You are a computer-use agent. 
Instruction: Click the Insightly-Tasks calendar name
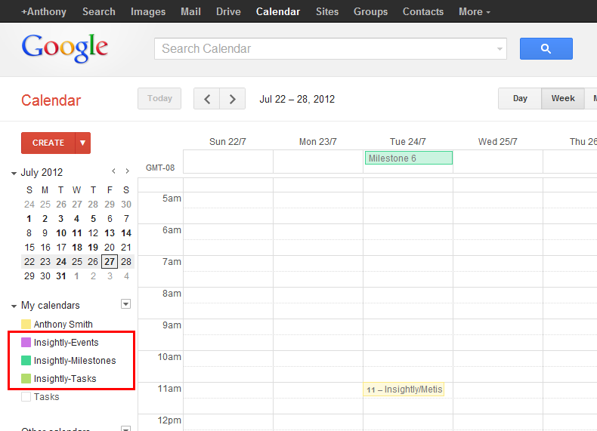pyautogui.click(x=65, y=379)
